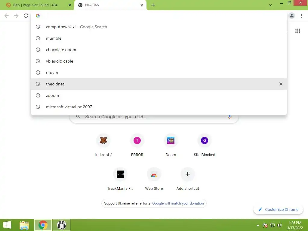Open the Chrome three-dot menu
This screenshot has width=308, height=231.
(301, 16)
